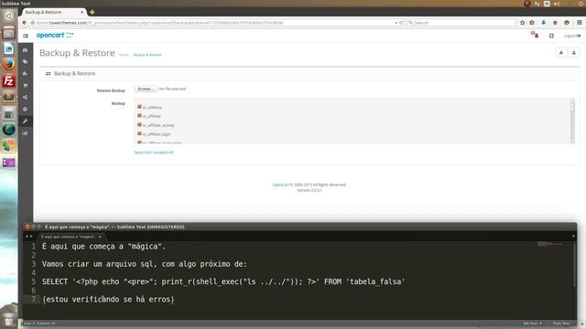Viewport: 586px width, 329px height.
Task: Open the Reports chart icon in sidebar
Action: pyautogui.click(x=25, y=133)
